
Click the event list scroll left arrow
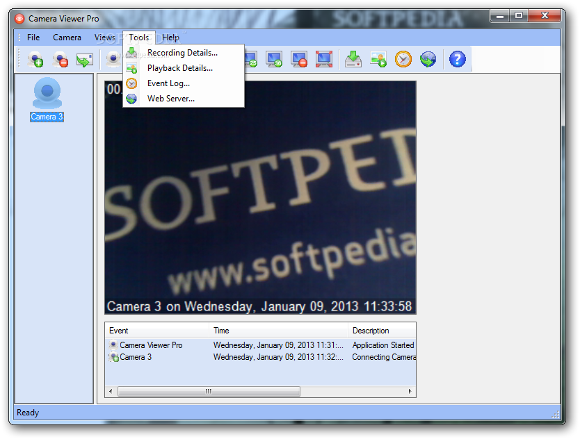[x=111, y=391]
